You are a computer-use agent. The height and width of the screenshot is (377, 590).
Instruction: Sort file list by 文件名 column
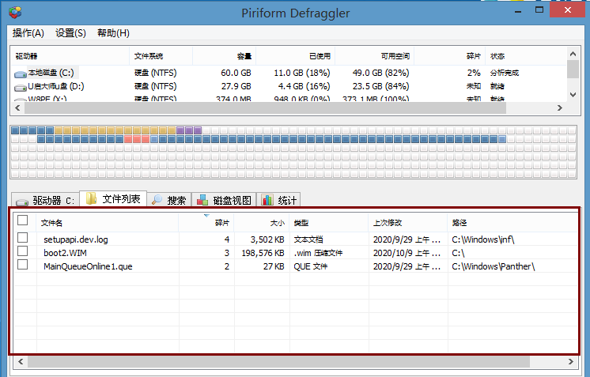point(108,223)
